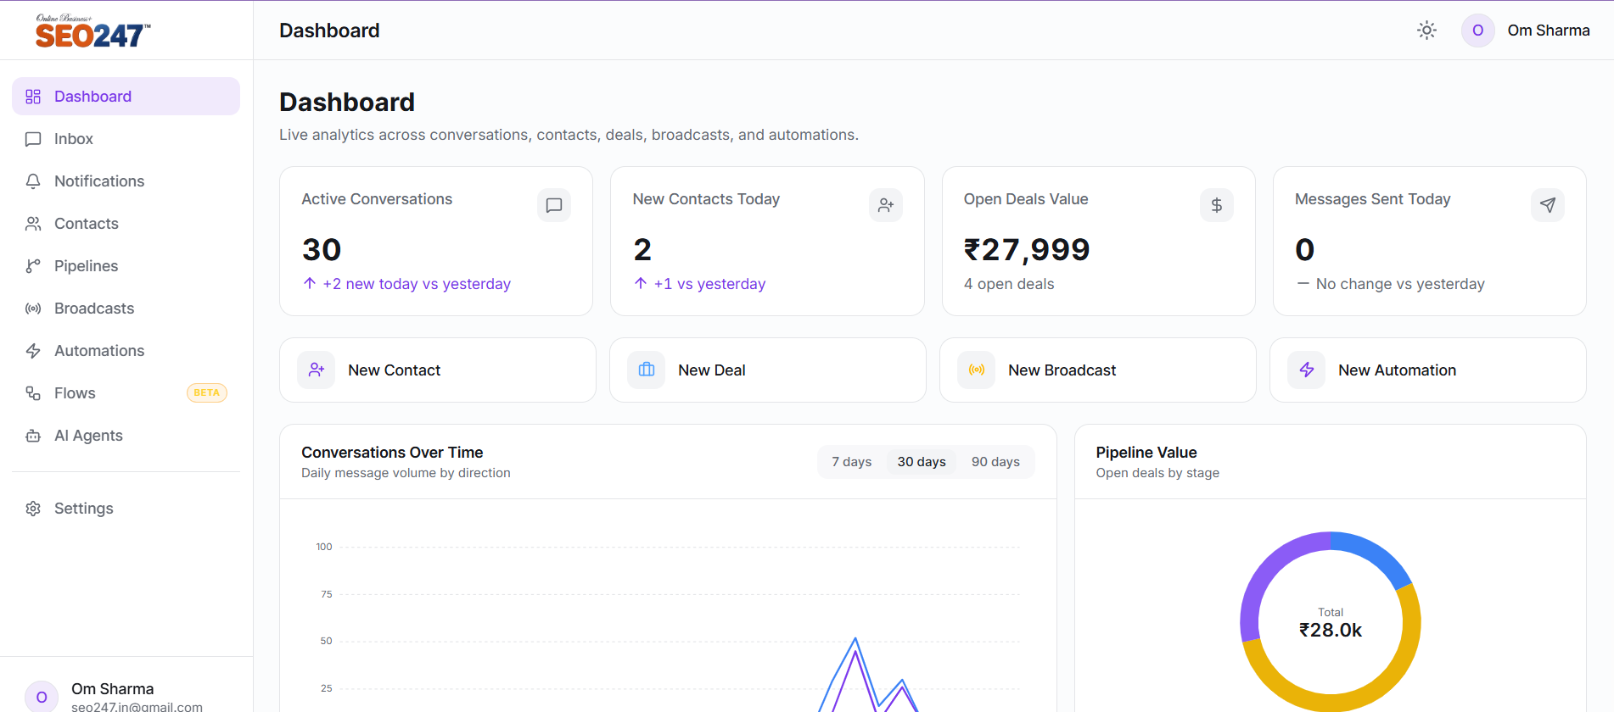Select the 90 days range tab
This screenshot has width=1614, height=712.
pos(995,462)
